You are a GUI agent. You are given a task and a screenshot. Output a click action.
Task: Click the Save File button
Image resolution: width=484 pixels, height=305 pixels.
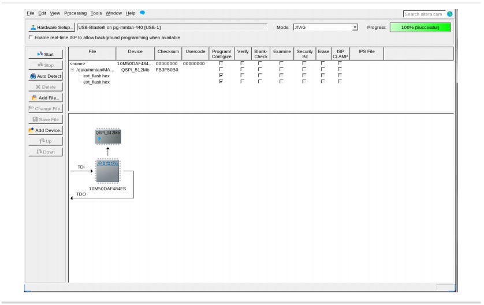(x=46, y=119)
